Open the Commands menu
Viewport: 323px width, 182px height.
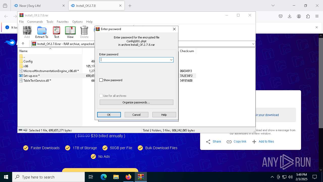point(35,22)
